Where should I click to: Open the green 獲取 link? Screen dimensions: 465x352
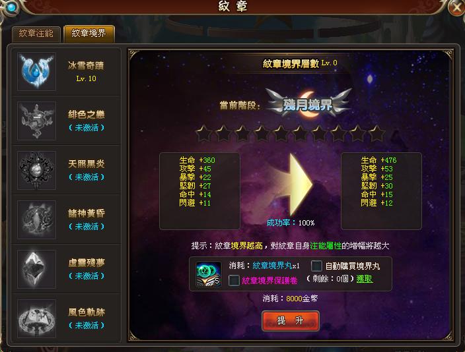[x=365, y=279]
